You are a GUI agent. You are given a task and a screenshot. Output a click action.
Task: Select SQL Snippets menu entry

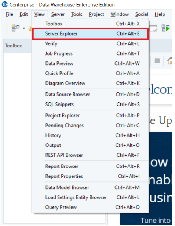tap(90, 104)
